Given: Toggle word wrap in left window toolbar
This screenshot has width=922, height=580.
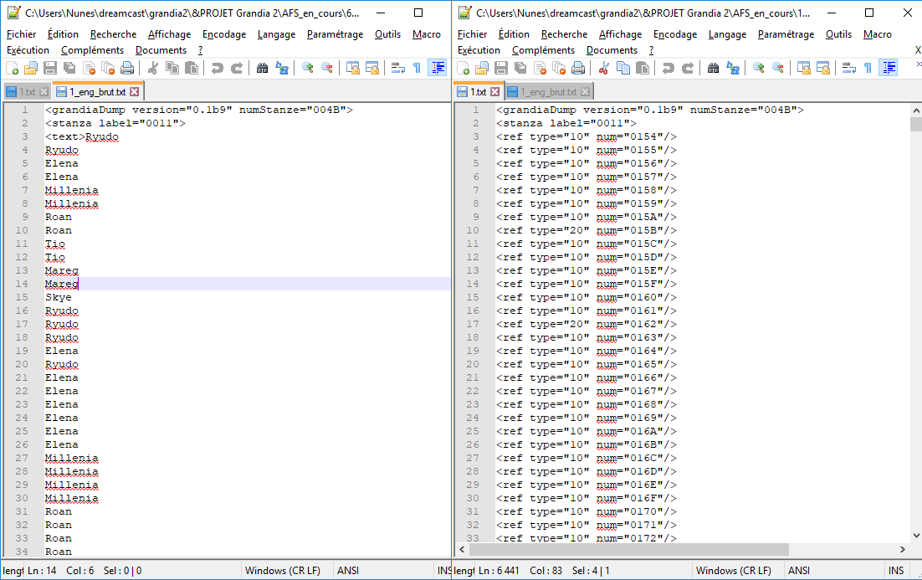Looking at the screenshot, I should pos(398,69).
